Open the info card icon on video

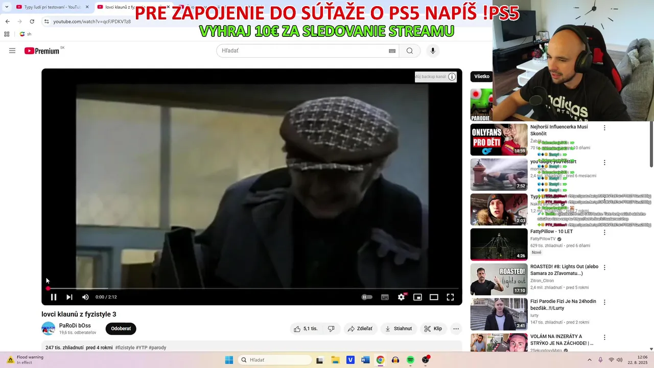(x=452, y=77)
